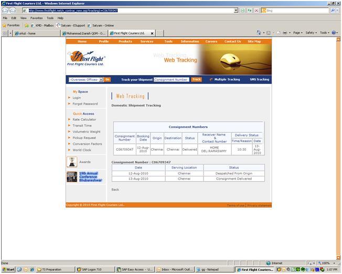Open Contact Us in navigation bar
The width and height of the screenshot is (342, 274).
[233, 41]
